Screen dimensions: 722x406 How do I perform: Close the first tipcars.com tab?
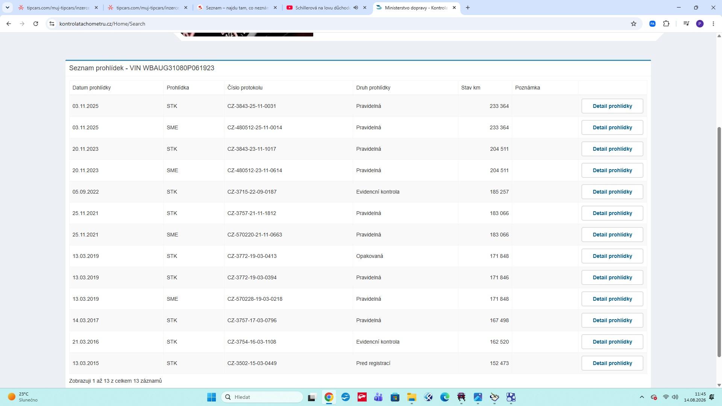[x=96, y=8]
